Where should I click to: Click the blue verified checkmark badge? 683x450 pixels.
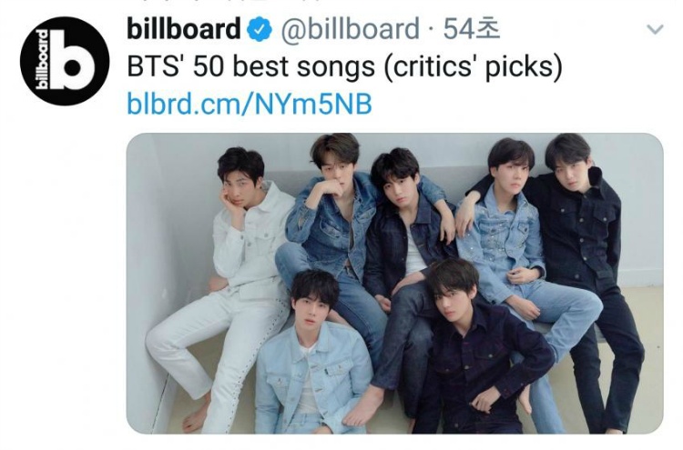pyautogui.click(x=260, y=31)
